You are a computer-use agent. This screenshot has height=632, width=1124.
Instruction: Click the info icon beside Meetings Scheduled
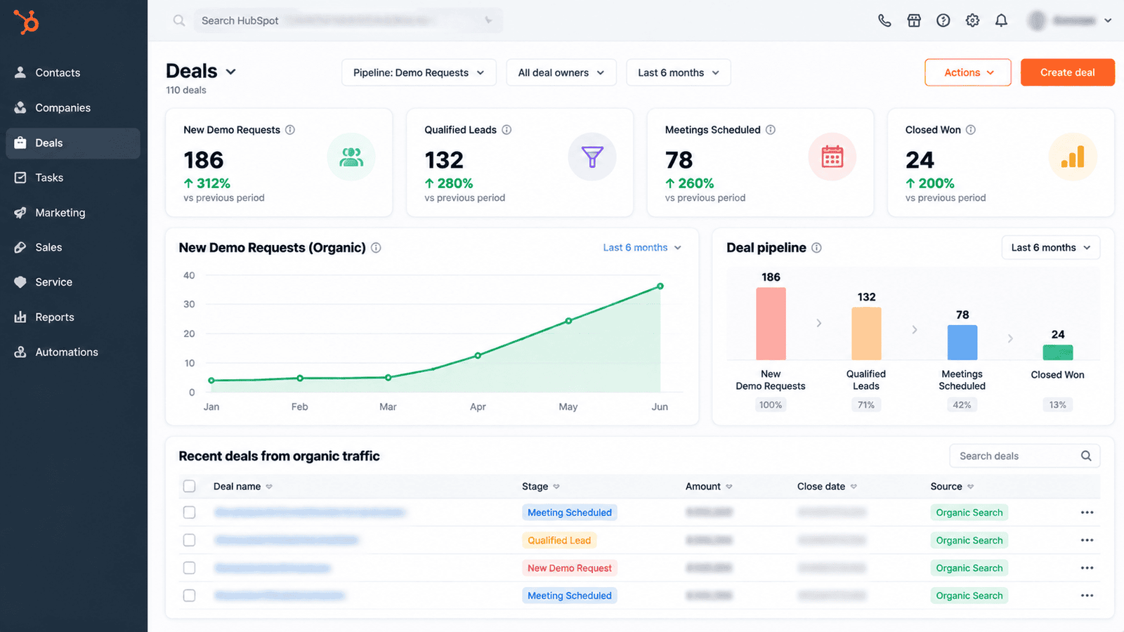click(x=771, y=130)
